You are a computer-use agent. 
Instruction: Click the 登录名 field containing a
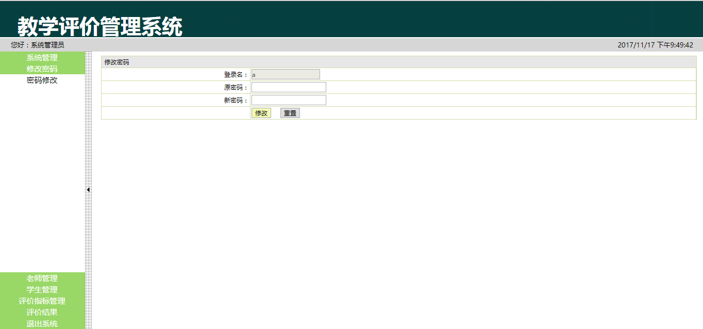click(x=286, y=74)
